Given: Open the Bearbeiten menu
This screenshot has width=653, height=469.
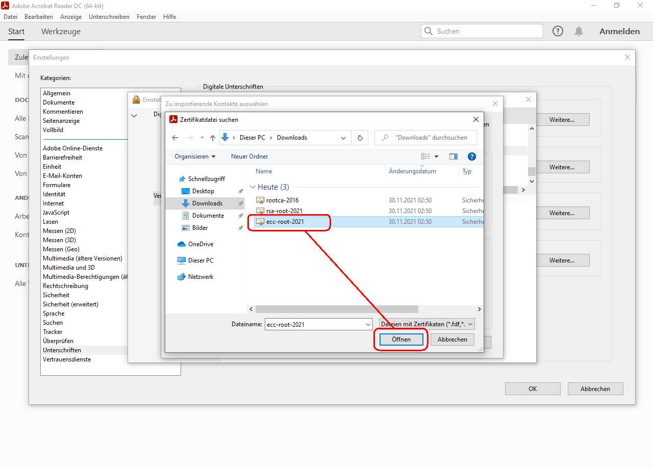Looking at the screenshot, I should coord(39,17).
